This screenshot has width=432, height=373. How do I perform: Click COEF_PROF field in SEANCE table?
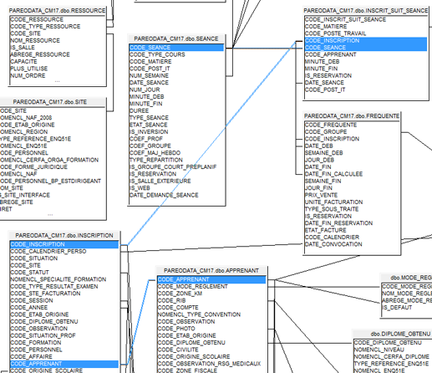(146, 139)
